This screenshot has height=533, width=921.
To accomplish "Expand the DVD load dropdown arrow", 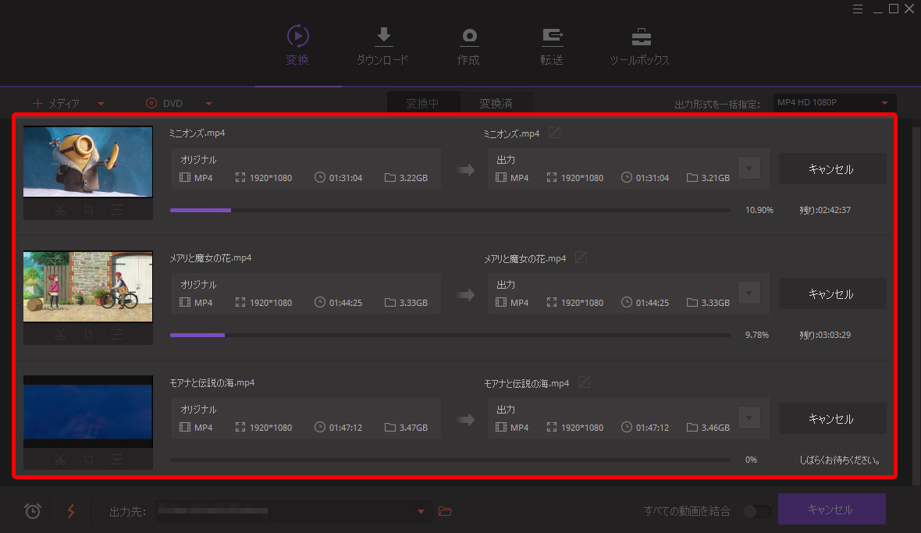I will [x=208, y=104].
